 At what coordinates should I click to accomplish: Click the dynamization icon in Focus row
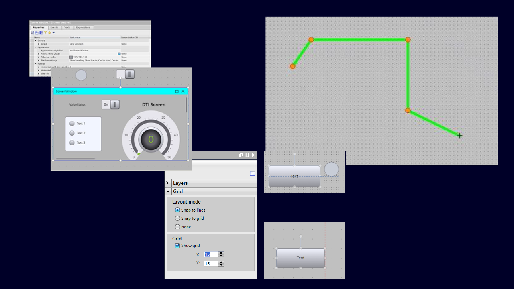coord(119,53)
